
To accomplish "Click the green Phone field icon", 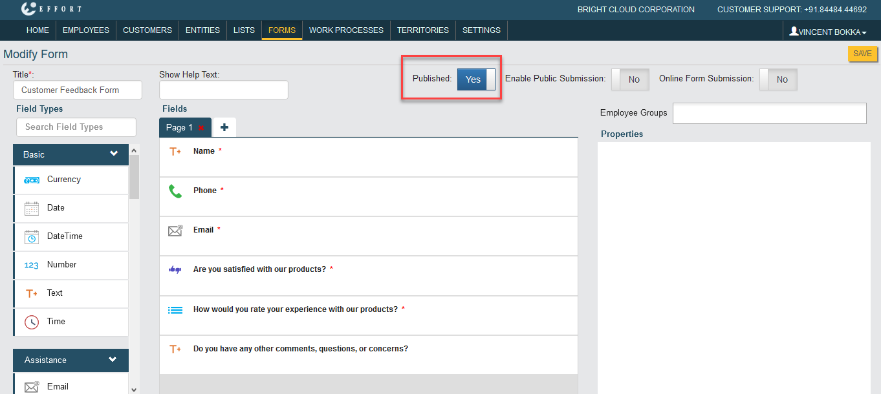I will 175,191.
